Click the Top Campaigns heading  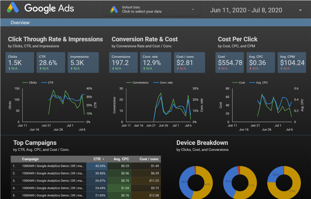tap(35, 143)
